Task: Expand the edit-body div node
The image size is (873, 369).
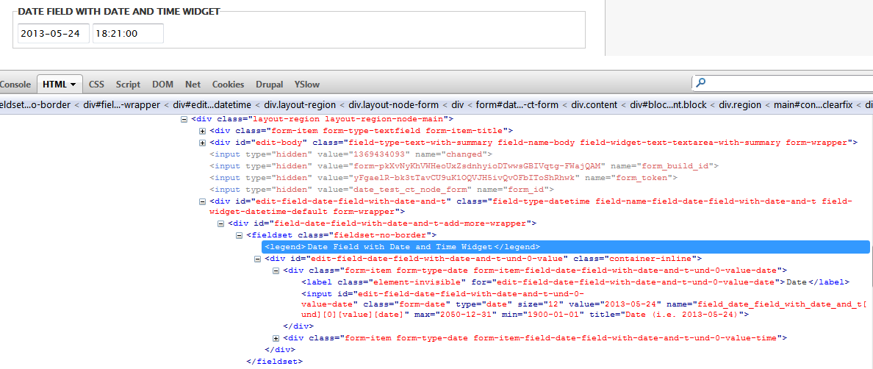Action: coord(203,143)
